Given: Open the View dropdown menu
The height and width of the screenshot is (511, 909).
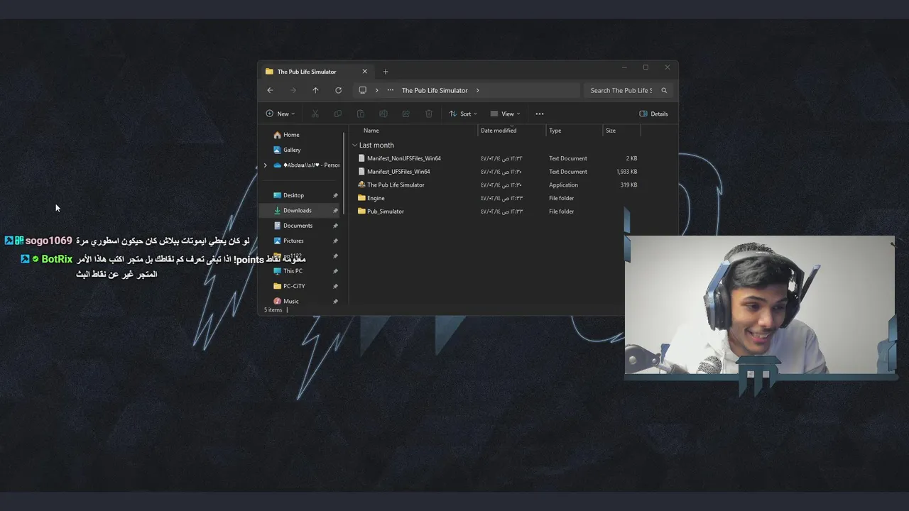Looking at the screenshot, I should (505, 114).
